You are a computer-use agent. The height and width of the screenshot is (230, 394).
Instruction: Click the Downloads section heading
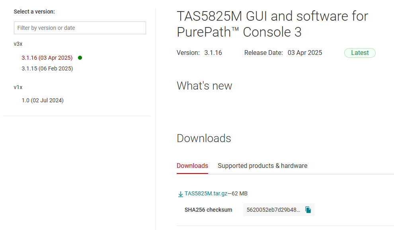[x=204, y=138]
